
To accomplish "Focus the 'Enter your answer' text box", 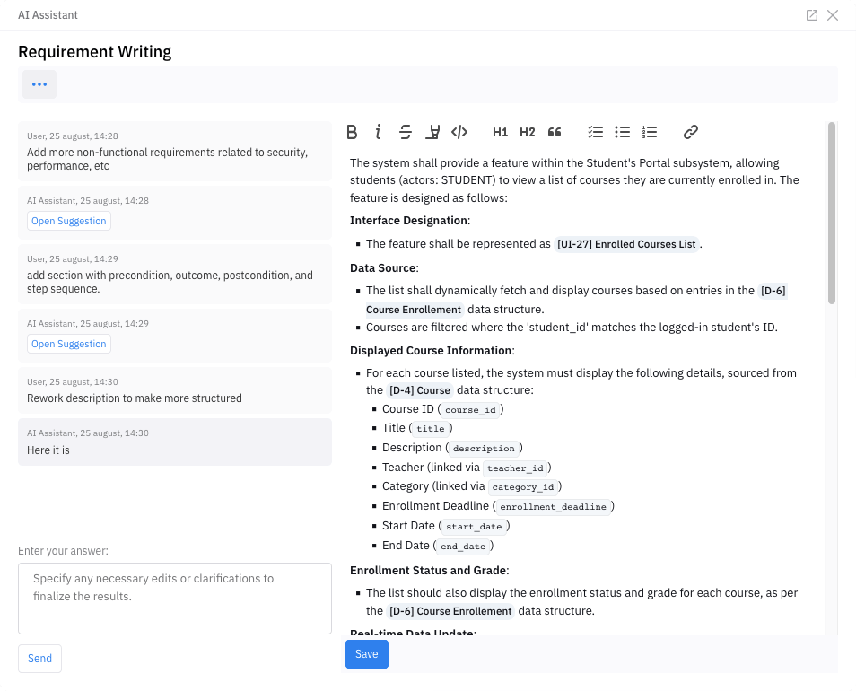I will pyautogui.click(x=175, y=599).
